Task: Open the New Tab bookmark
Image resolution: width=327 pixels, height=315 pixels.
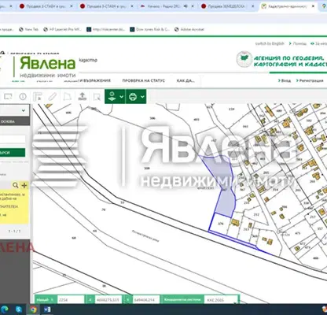Action: [29, 29]
